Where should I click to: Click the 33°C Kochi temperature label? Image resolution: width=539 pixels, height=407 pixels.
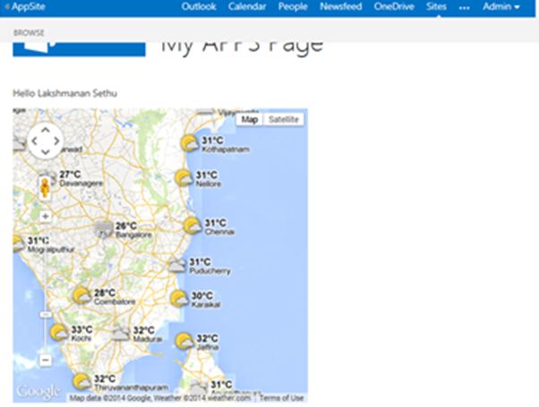pos(81,330)
